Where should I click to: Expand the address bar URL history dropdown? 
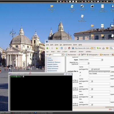[95, 48]
